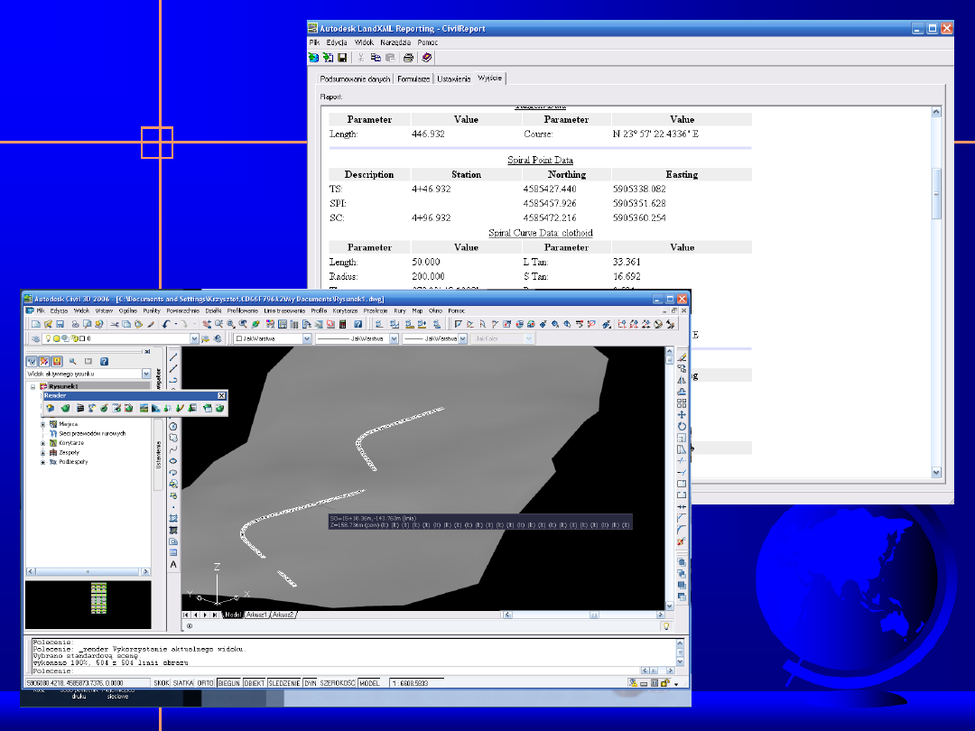
Task: Close the floating Render toolbar
Action: [x=222, y=395]
